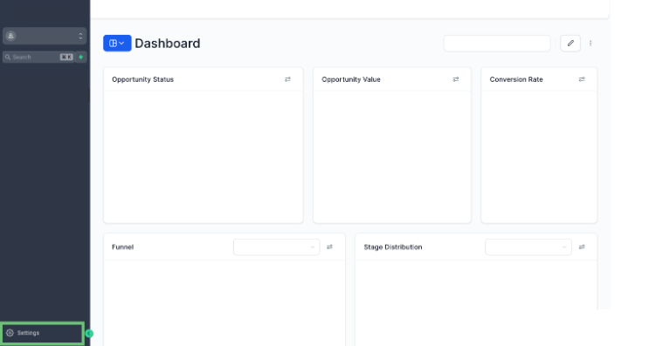The height and width of the screenshot is (346, 649).
Task: Open the three-dot more options menu
Action: (590, 44)
